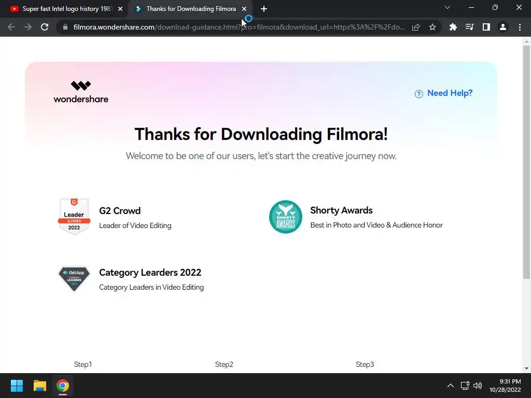Open Chrome profile menu
This screenshot has width=531, height=398.
tap(503, 27)
